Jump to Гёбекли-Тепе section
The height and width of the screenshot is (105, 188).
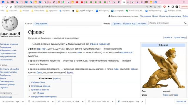[x=38, y=82]
